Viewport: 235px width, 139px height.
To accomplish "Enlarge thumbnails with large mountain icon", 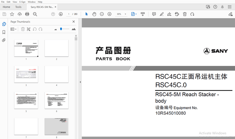I will (74, 29).
